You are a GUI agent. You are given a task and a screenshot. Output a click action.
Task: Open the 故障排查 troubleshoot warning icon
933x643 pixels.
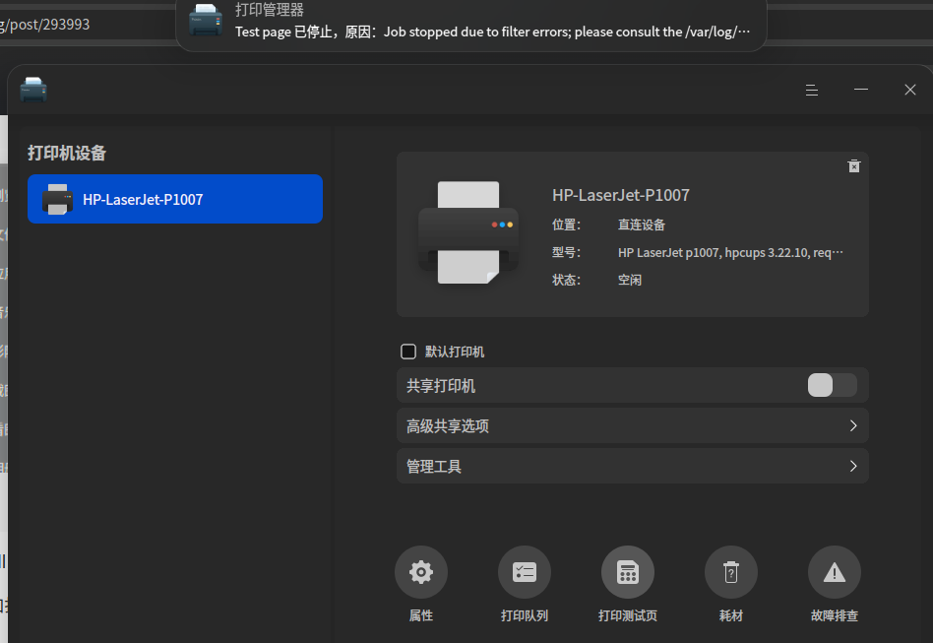coord(835,572)
